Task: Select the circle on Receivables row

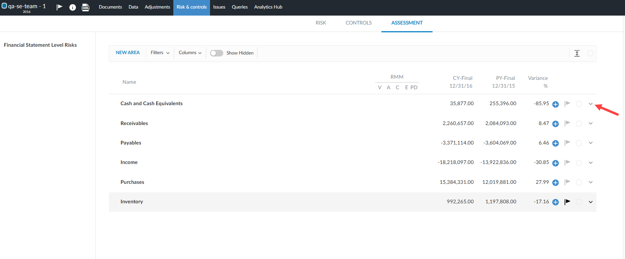Action: 579,123
